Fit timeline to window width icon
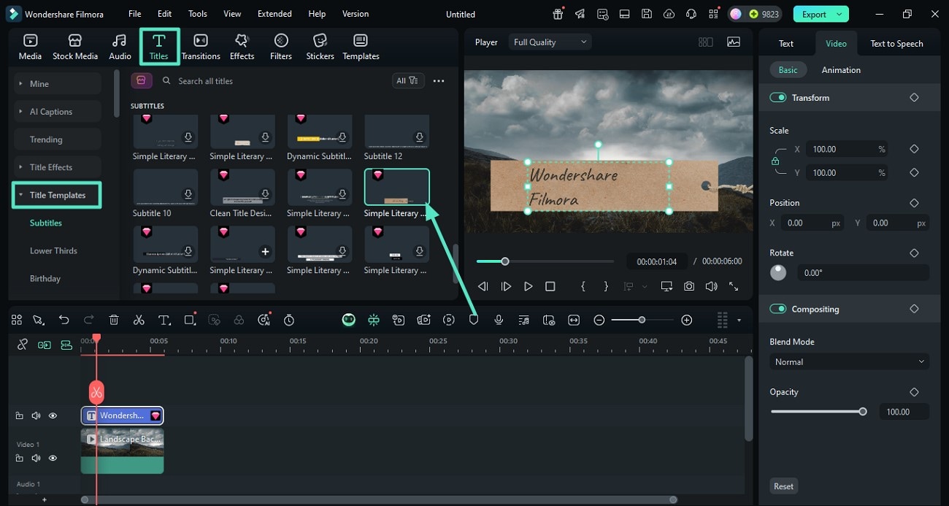The height and width of the screenshot is (506, 949). point(574,320)
